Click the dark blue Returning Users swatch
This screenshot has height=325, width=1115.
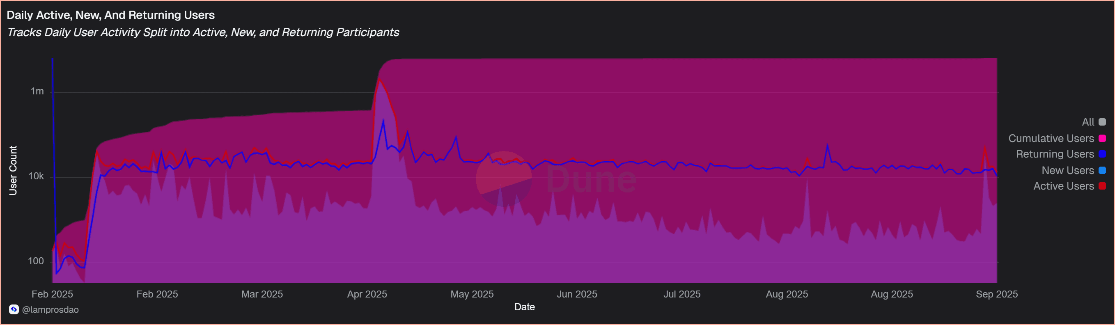1102,154
